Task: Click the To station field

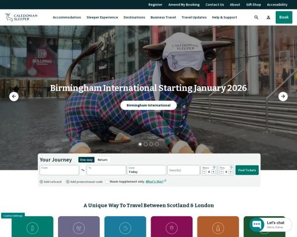Action: tap(106, 170)
